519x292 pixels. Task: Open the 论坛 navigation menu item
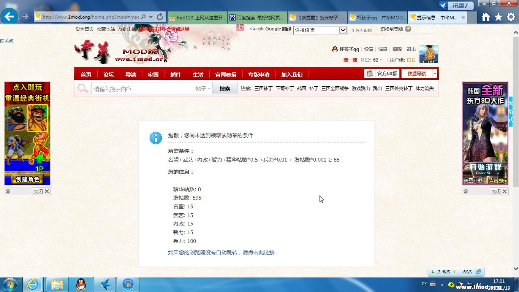tap(108, 75)
